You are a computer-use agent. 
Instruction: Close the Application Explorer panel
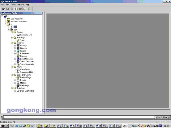pyautogui.click(x=41, y=13)
